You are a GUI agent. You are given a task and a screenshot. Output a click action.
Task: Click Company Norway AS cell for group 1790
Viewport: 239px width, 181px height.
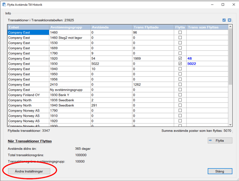28,111
